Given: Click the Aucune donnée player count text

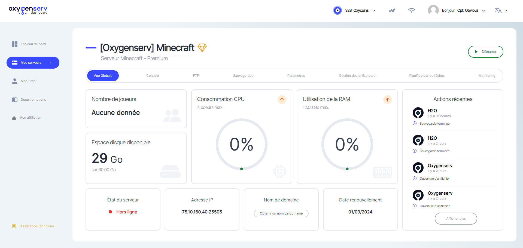Looking at the screenshot, I should click(x=116, y=113).
